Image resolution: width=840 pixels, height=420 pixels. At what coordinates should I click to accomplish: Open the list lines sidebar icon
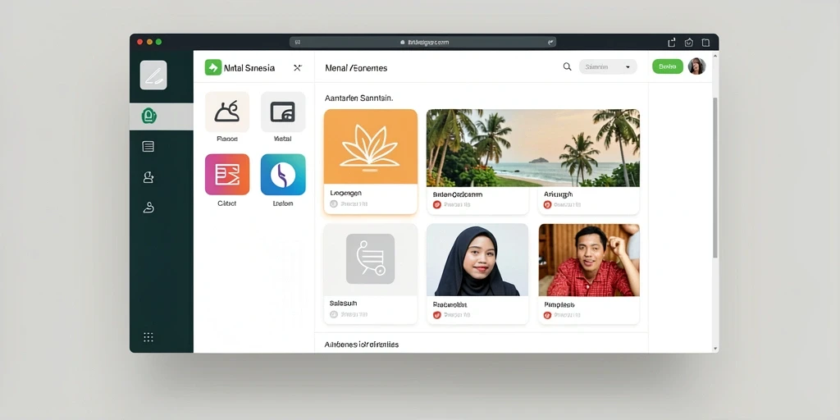point(148,146)
